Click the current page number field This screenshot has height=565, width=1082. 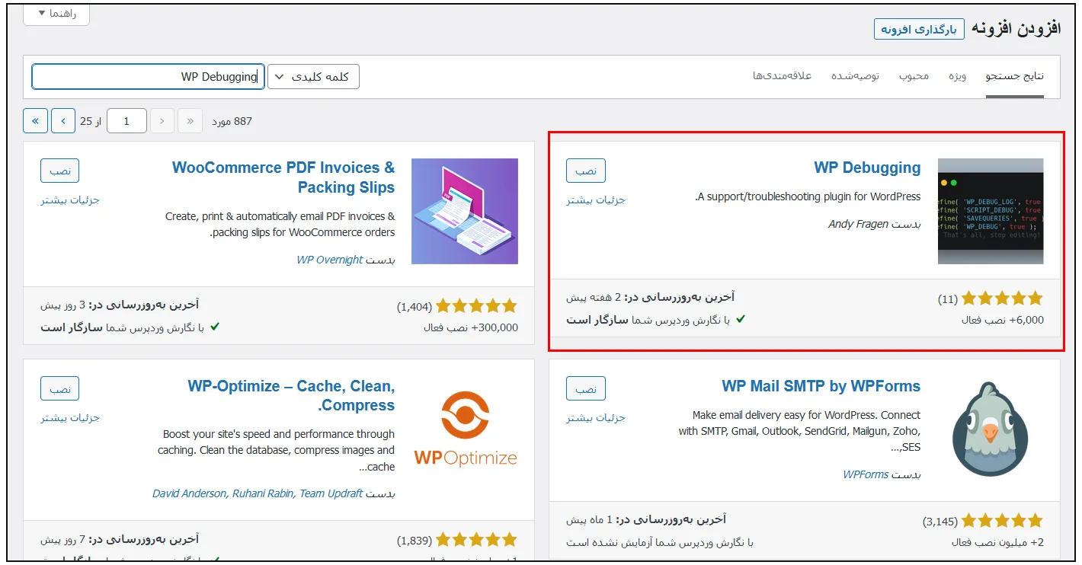pyautogui.click(x=126, y=121)
